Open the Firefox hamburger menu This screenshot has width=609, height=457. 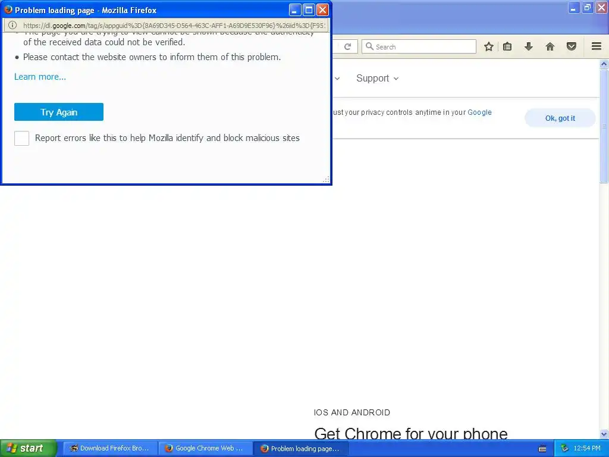coord(597,46)
